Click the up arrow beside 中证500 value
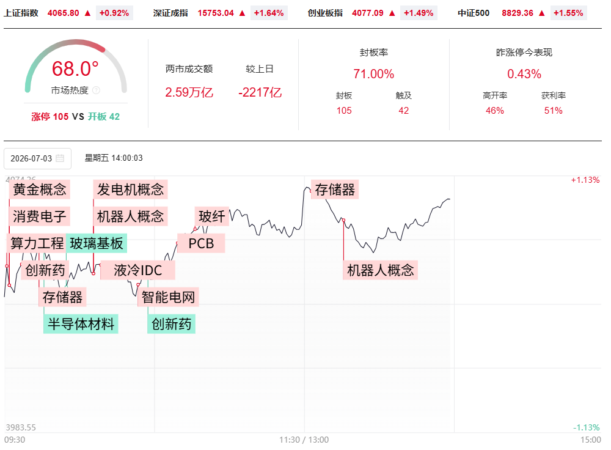This screenshot has width=611, height=450. coord(541,13)
